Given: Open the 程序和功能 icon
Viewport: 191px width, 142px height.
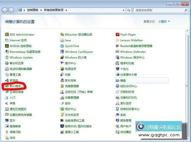Looking at the screenshot, I should (x=118, y=63).
